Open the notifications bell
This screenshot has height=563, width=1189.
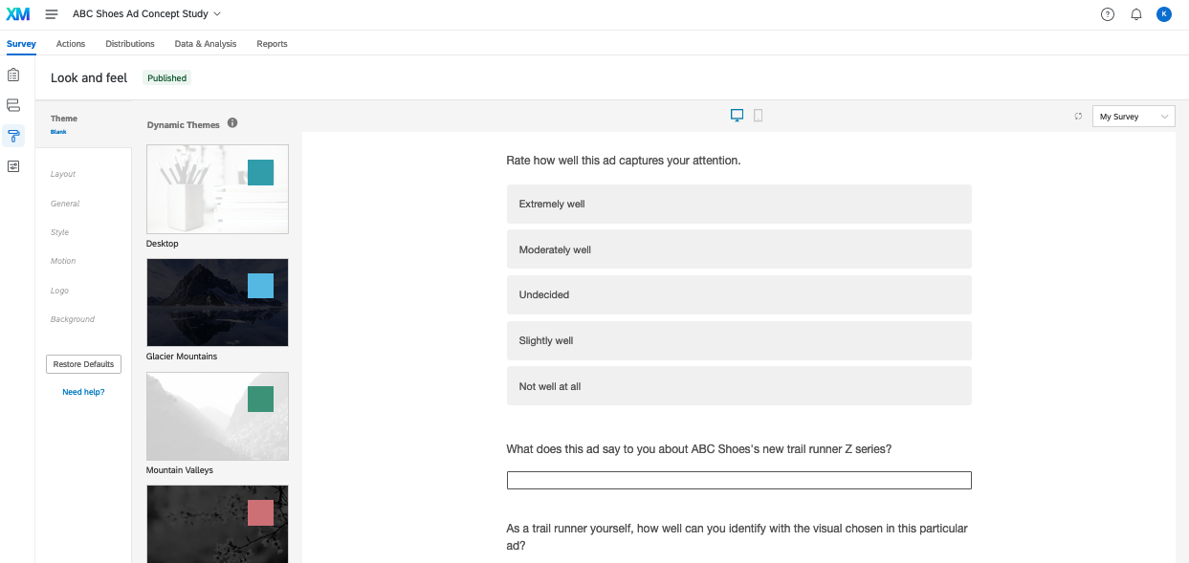pyautogui.click(x=1136, y=14)
